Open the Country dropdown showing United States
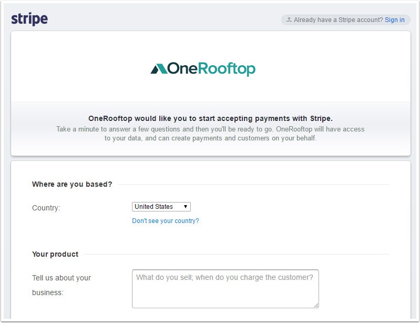 tap(161, 207)
